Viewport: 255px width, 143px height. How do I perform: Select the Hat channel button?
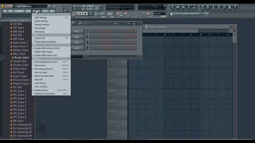77,43
